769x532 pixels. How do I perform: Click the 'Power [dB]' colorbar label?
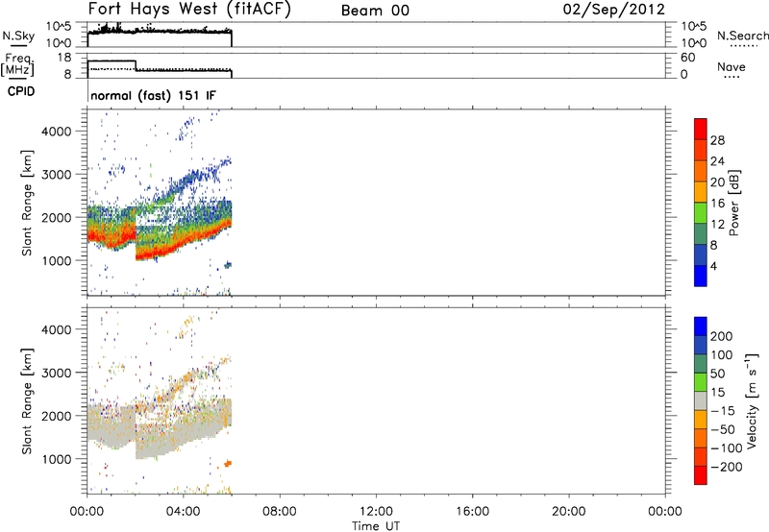[734, 203]
